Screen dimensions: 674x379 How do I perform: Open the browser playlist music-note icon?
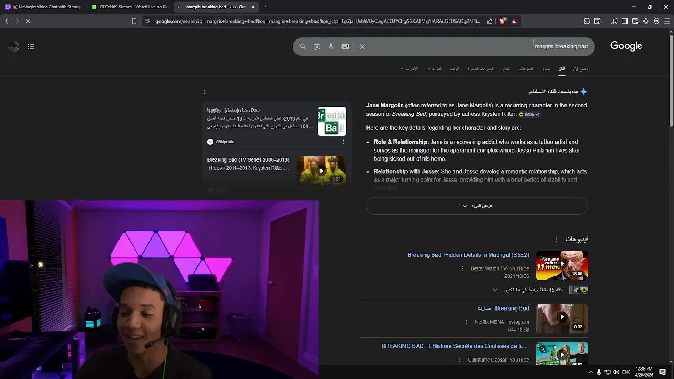[x=614, y=21]
